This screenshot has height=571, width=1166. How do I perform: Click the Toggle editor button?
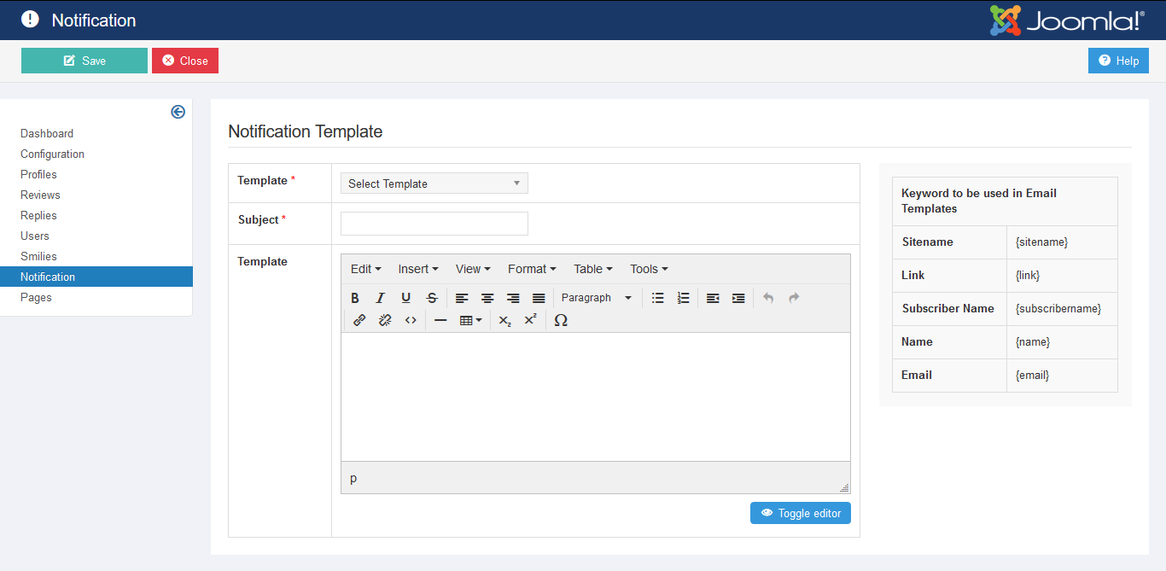800,513
